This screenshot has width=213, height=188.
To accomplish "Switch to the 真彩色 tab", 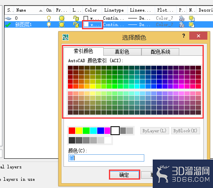I will coord(122,52).
